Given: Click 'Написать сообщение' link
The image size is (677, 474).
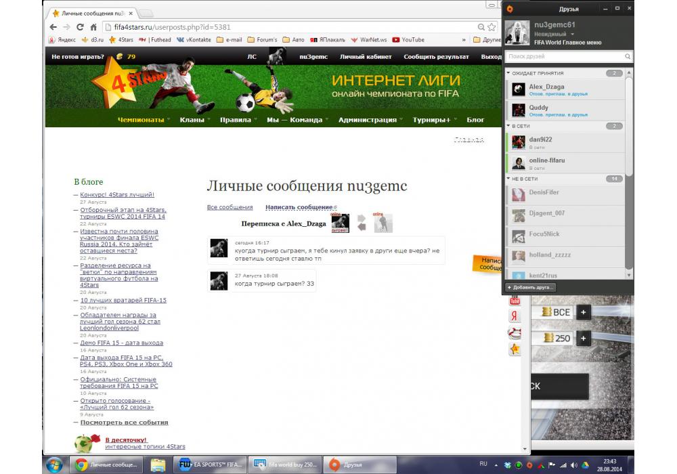Looking at the screenshot, I should pyautogui.click(x=299, y=207).
